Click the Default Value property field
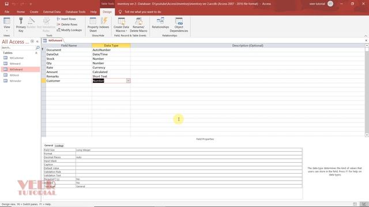This screenshot has height=207, width=369. (189, 168)
